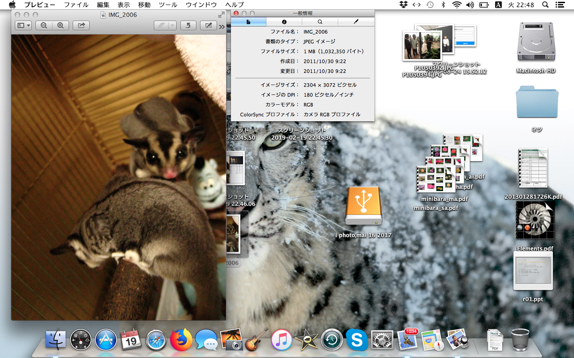Image resolution: width=574 pixels, height=358 pixels.
Task: Launch Skype from the Dock
Action: click(357, 340)
